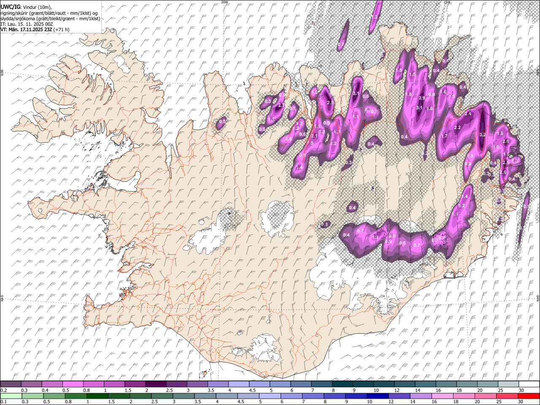
Task: Select the top-row 0.5 bright pink swatch
Action: click(x=73, y=384)
